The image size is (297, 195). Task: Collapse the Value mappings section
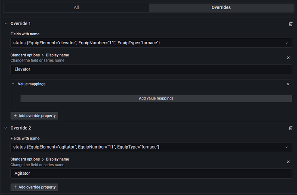(x=13, y=84)
